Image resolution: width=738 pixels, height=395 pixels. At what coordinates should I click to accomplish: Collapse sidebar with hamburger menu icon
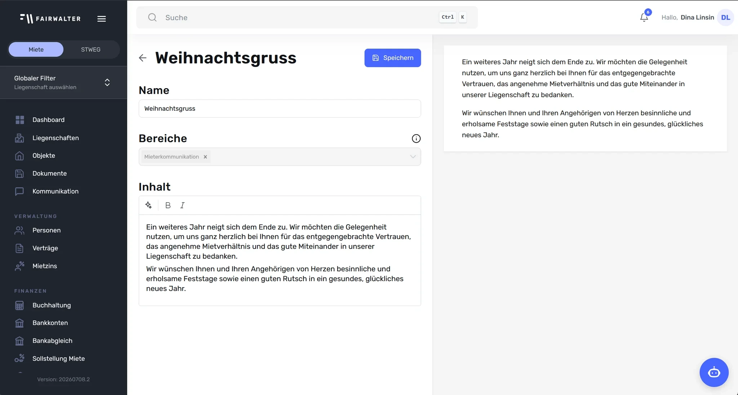pos(102,19)
